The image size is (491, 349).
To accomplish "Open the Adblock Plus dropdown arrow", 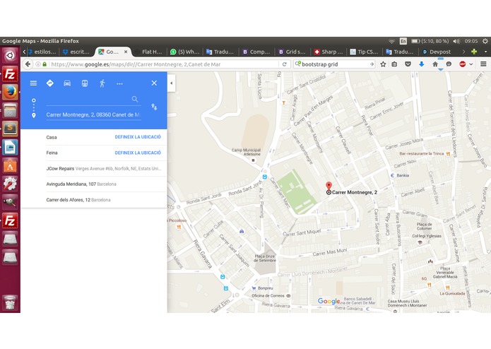I will coord(471,64).
